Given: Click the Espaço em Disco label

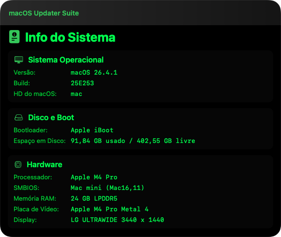Looking at the screenshot, I should click(40, 141).
